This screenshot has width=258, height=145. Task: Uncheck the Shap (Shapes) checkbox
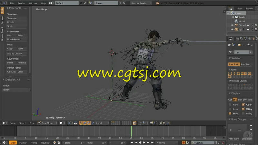coord(230,113)
